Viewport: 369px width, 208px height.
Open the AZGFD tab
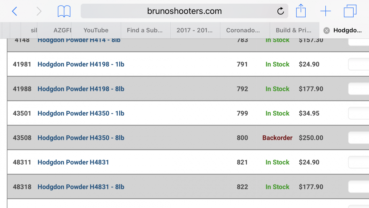coord(62,30)
